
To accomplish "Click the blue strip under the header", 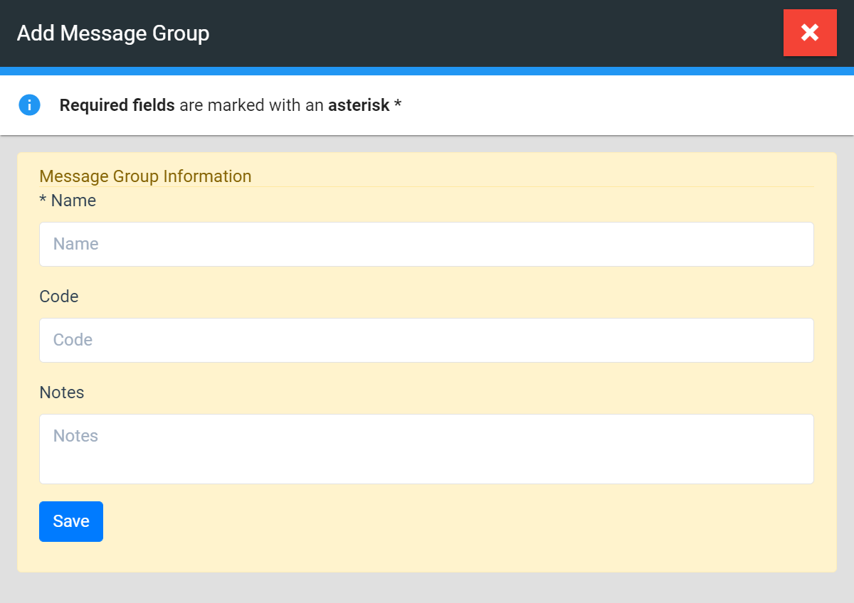I will [427, 71].
